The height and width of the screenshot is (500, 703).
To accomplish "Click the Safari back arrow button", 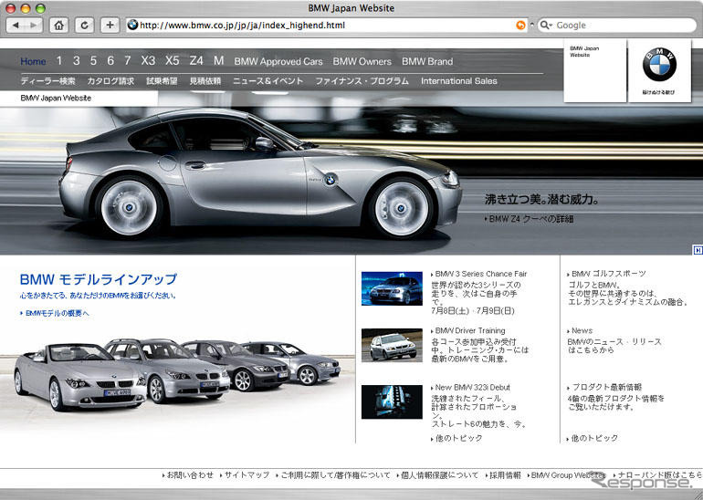I will click(16, 25).
